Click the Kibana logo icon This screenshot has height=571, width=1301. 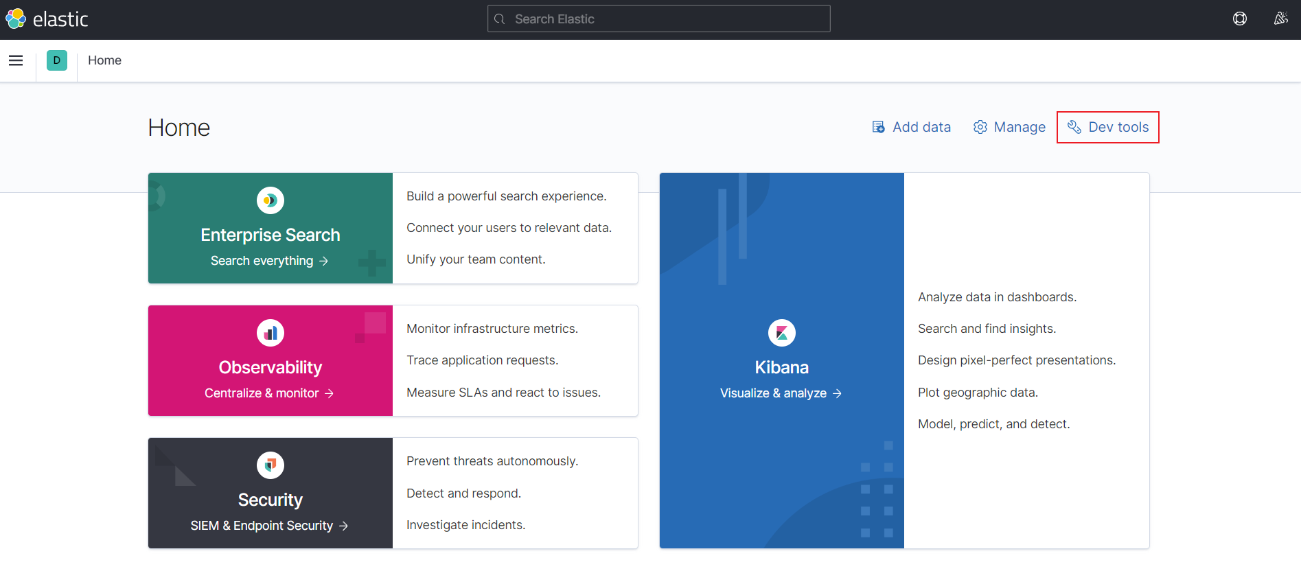coord(782,333)
